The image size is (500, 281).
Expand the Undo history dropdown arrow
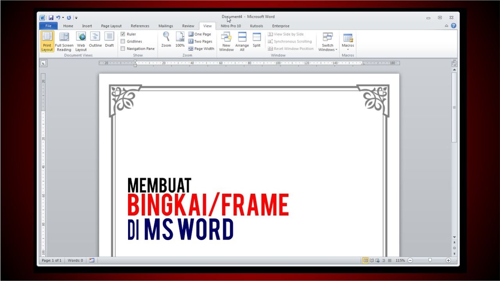point(63,18)
